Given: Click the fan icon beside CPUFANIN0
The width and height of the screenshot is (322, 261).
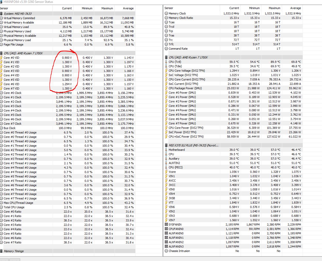Looking at the screenshot, I should (166, 229).
